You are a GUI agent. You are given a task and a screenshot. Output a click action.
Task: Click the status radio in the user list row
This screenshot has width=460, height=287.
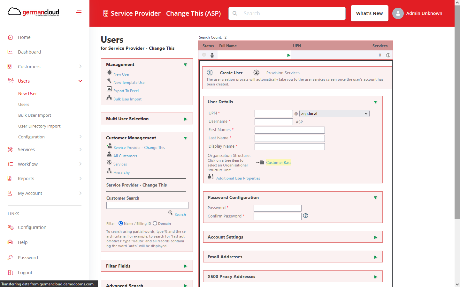pos(204,55)
